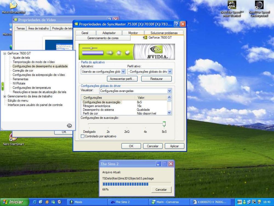Screen dimensions: 274x206
Task: Select the Solucionar problemas tab
Action: 164,33
